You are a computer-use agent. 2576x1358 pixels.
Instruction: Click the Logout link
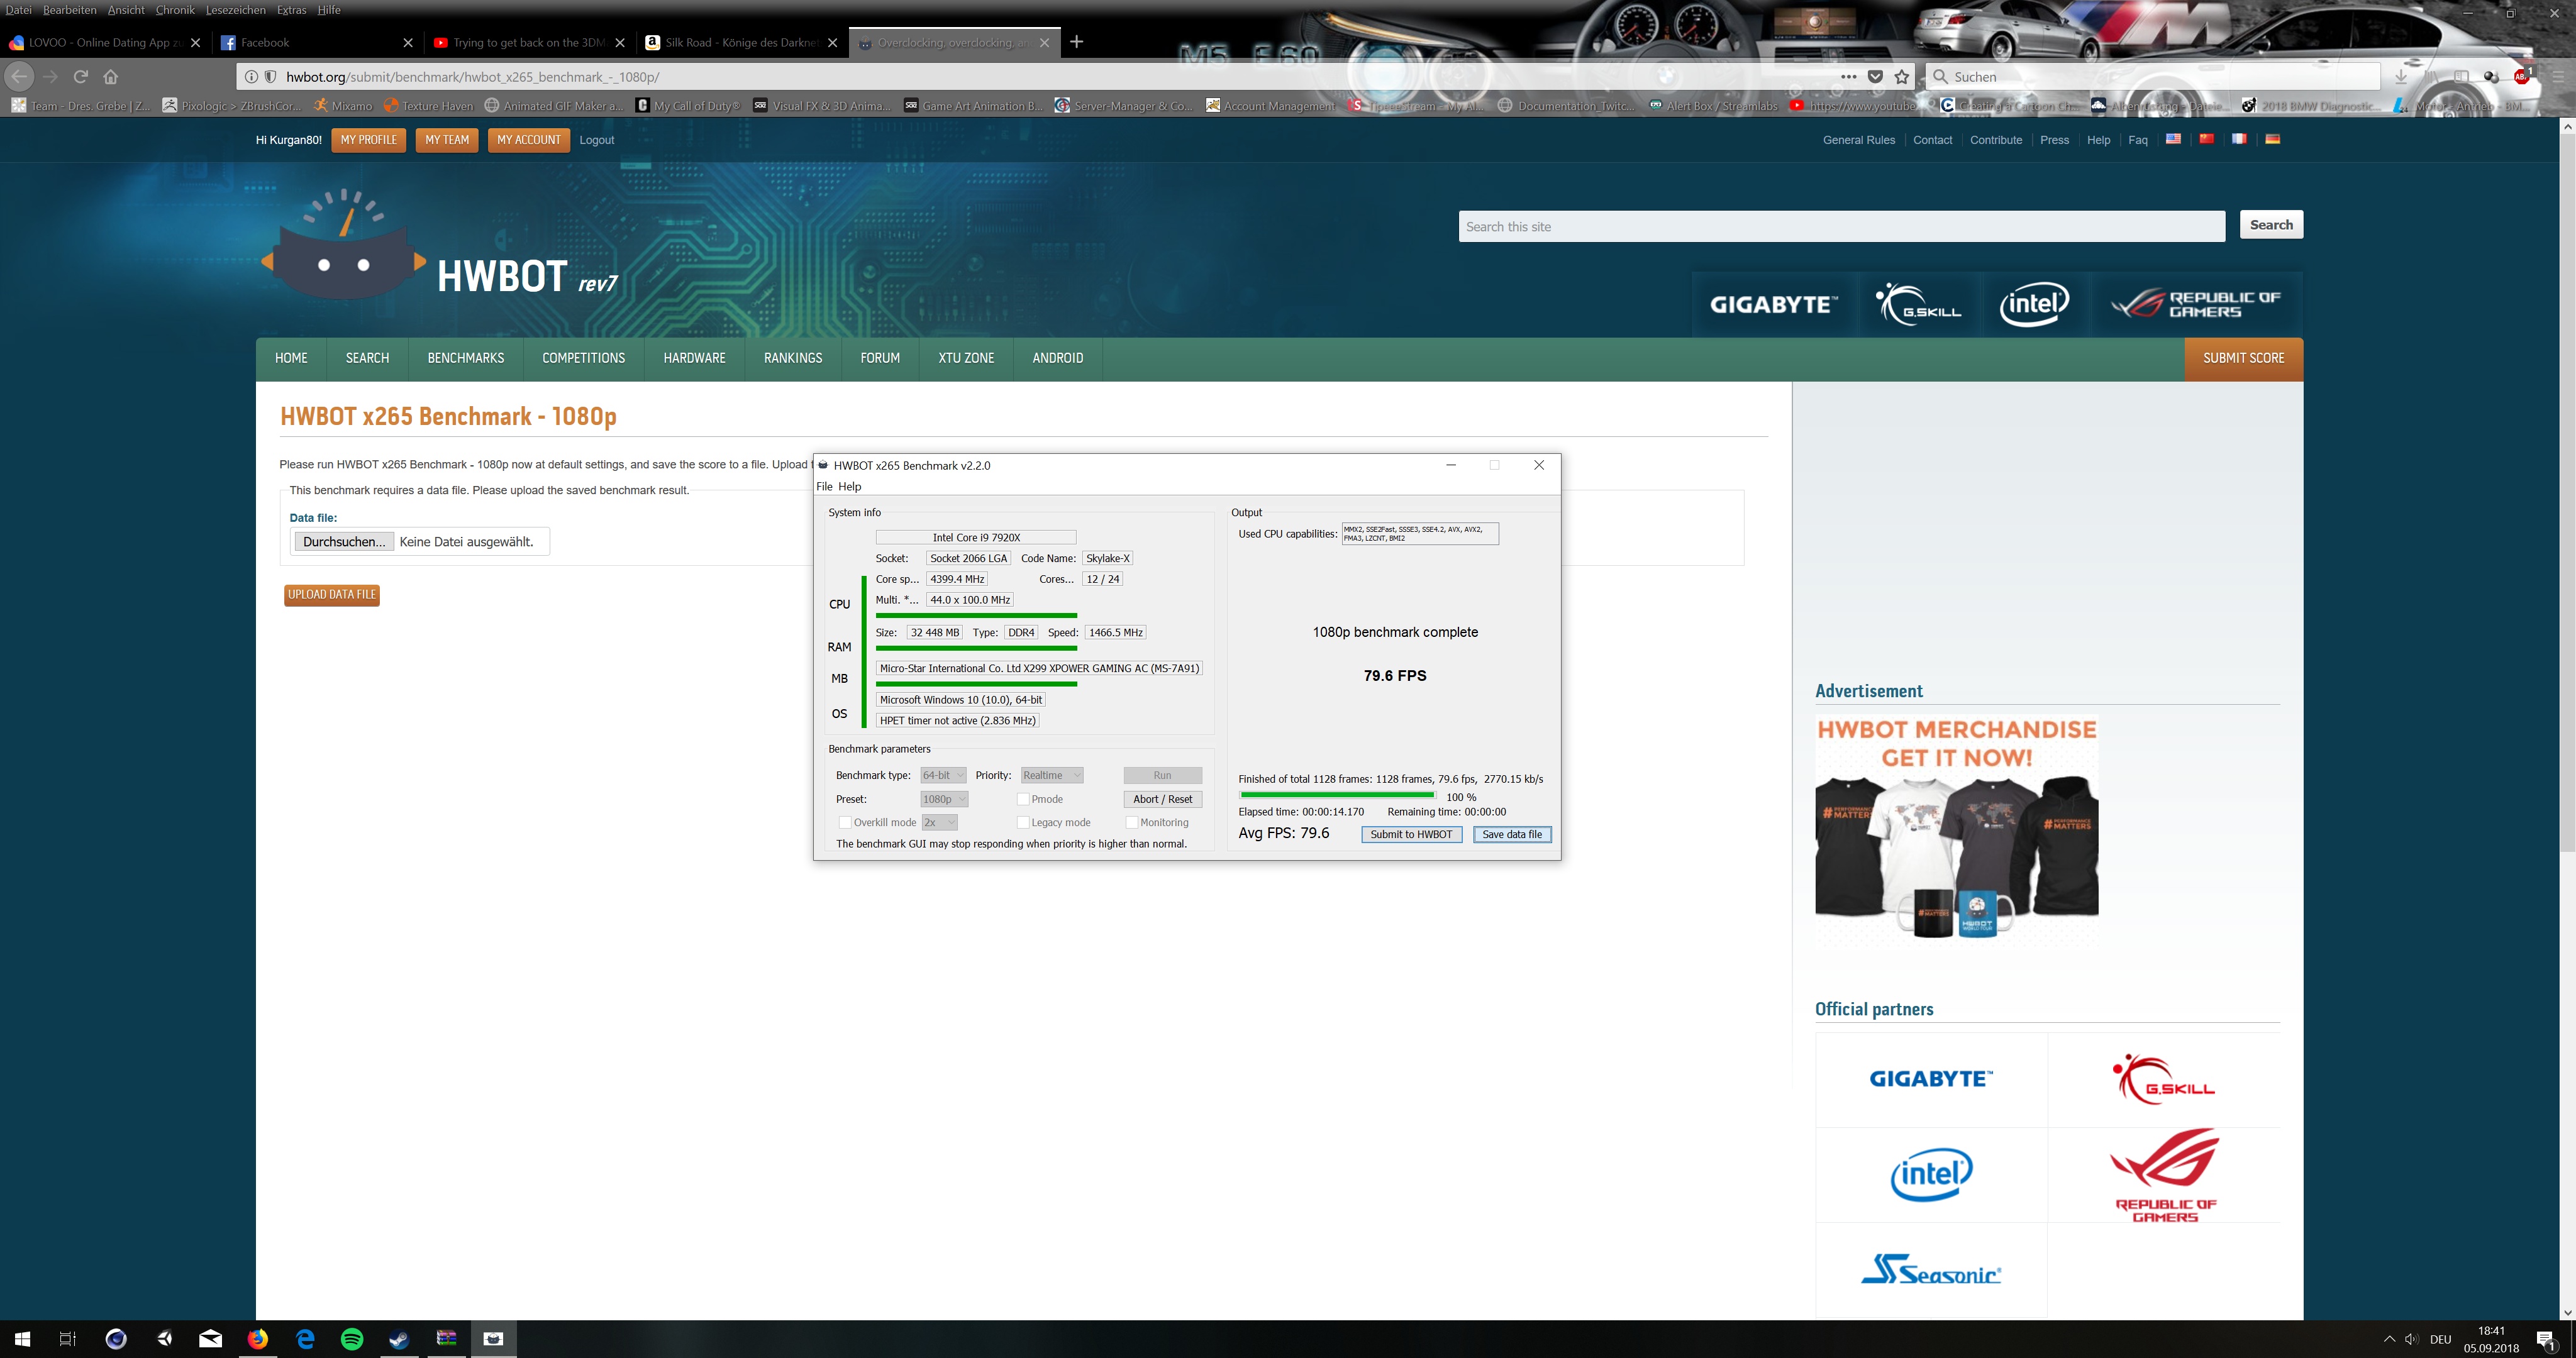tap(597, 140)
